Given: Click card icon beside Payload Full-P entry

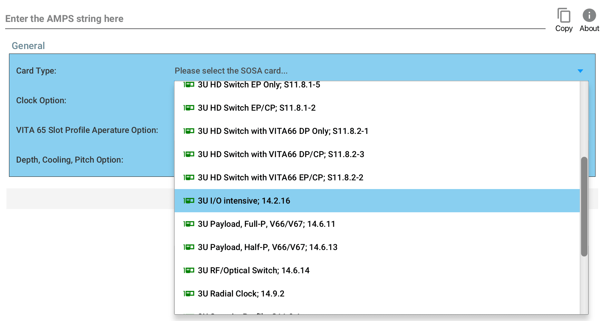Looking at the screenshot, I should (x=189, y=224).
